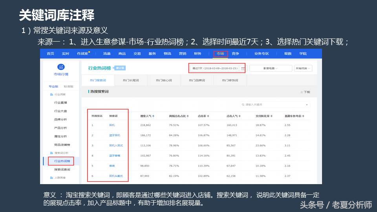This screenshot has width=377, height=212.
Task: Open the 取数 top navigation item
Action: coord(288,54)
